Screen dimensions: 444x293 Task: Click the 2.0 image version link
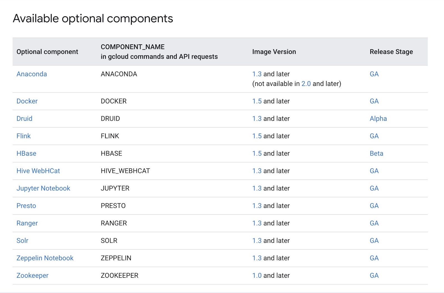(306, 84)
